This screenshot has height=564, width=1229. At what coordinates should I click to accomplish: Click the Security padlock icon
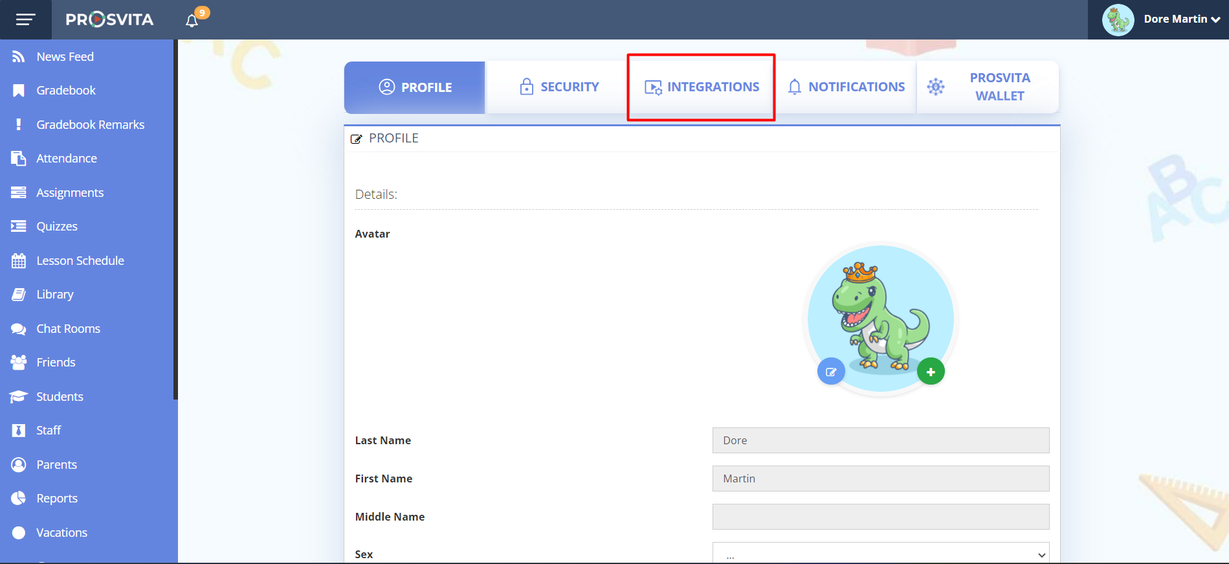pos(527,87)
